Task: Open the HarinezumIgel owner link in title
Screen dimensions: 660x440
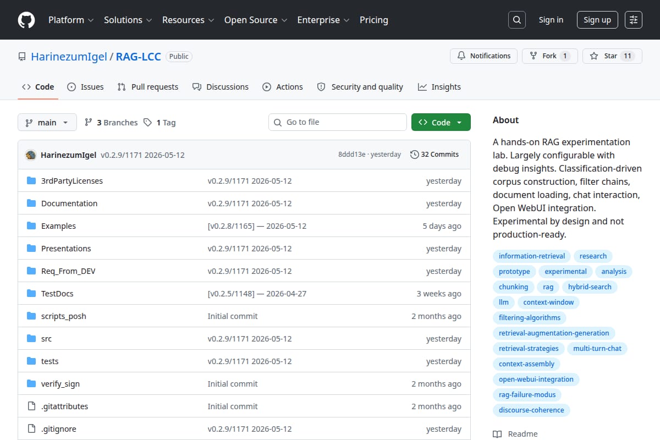Action: pyautogui.click(x=69, y=57)
